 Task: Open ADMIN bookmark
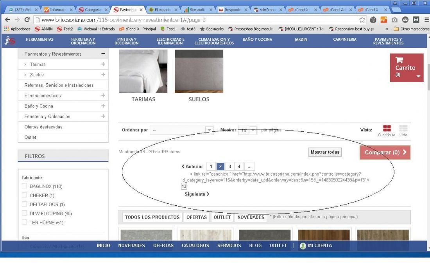(44, 29)
